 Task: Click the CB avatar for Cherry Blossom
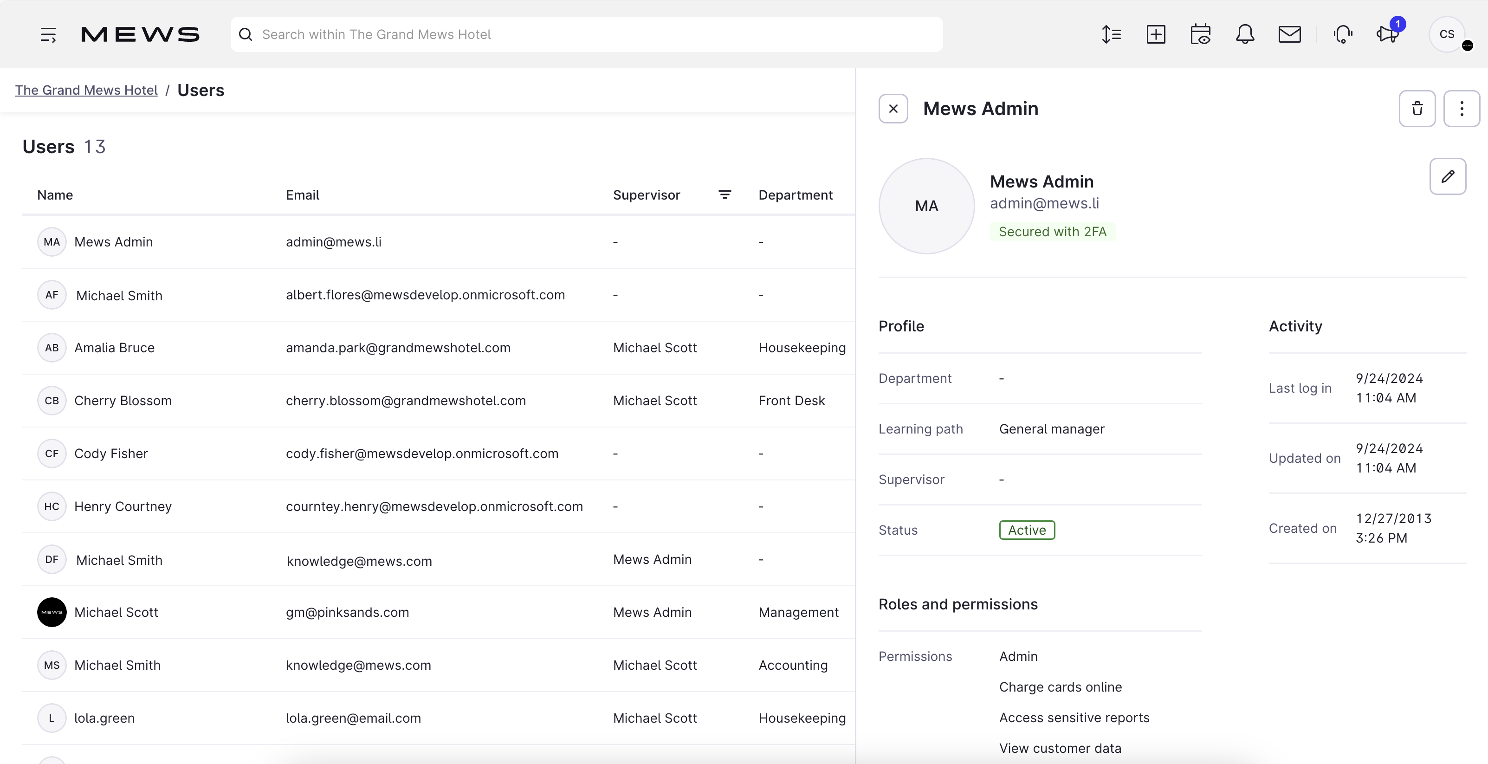pyautogui.click(x=52, y=401)
